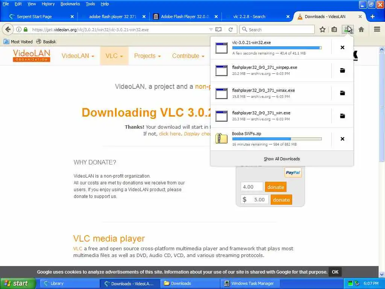The image size is (385, 289).
Task: Expand the Contribute navigation dropdown
Action: (x=188, y=56)
